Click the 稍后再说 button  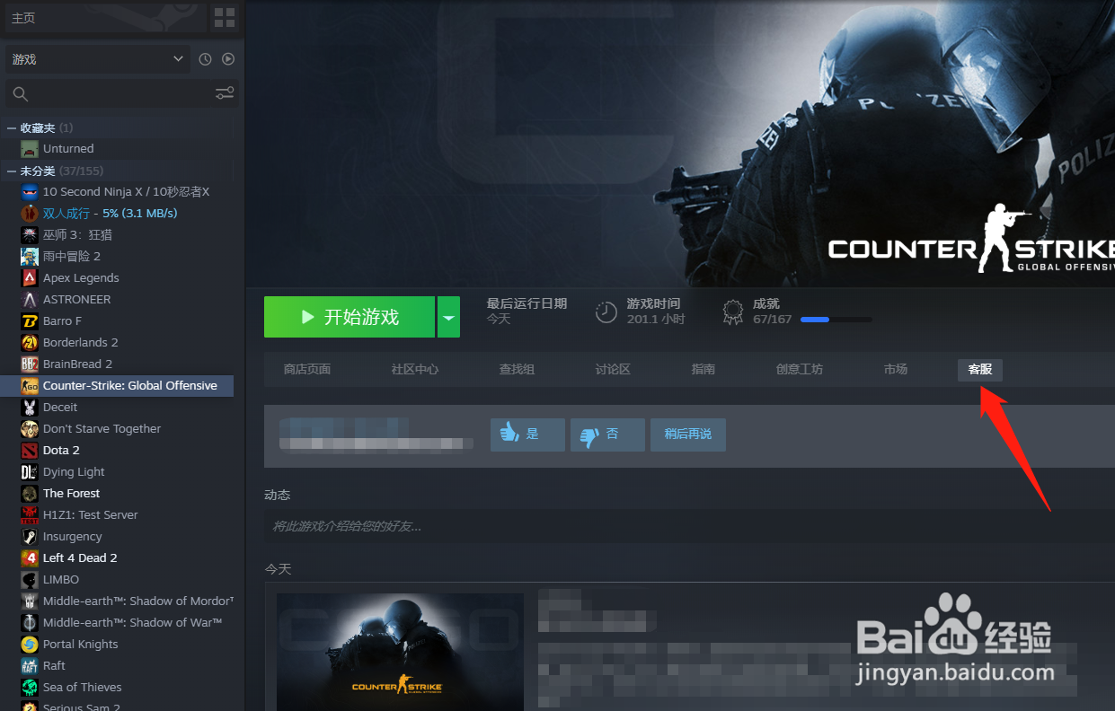point(688,434)
